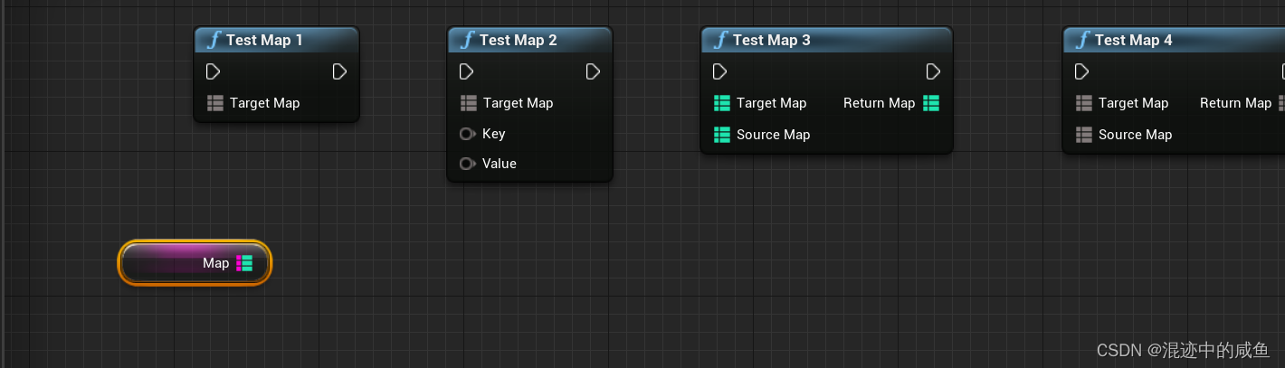
Task: Click the Map variable node output pin
Action: tap(244, 263)
